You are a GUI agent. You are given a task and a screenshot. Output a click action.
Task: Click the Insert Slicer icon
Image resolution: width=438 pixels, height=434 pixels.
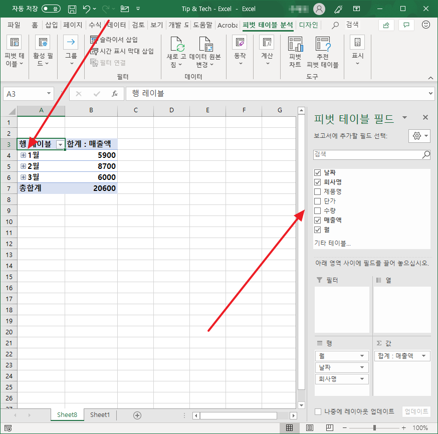click(94, 40)
